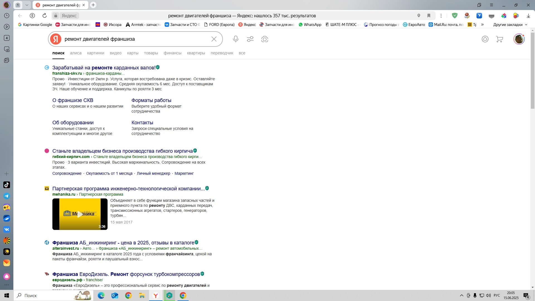
Task: Click the location pin in address bar
Action: (x=419, y=16)
